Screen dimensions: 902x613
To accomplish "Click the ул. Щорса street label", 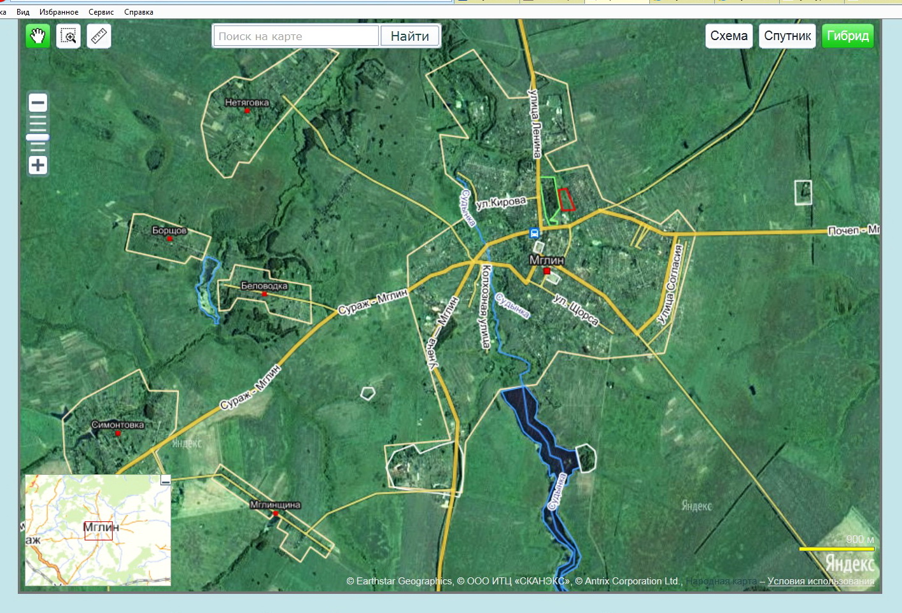I will pyautogui.click(x=576, y=310).
